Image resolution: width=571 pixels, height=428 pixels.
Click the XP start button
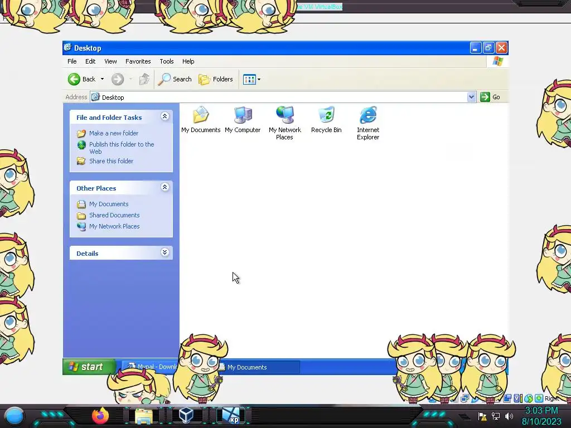[x=89, y=367]
